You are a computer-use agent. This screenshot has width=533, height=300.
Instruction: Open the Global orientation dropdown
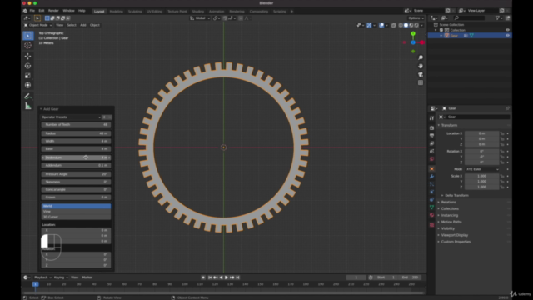200,18
